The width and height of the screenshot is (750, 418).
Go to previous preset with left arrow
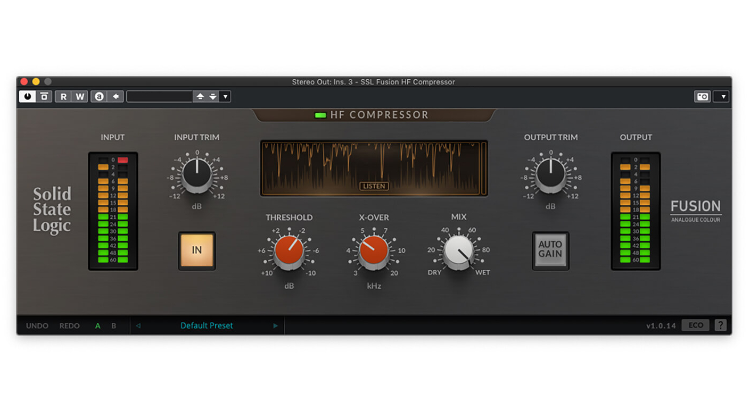click(x=138, y=325)
